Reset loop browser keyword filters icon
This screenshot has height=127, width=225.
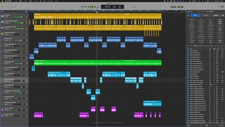[188, 15]
